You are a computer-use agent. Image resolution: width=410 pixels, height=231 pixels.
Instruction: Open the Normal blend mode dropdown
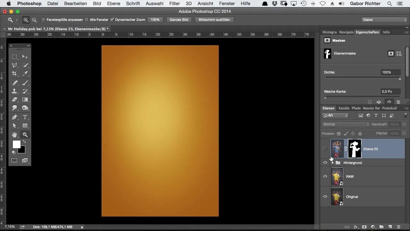345,124
